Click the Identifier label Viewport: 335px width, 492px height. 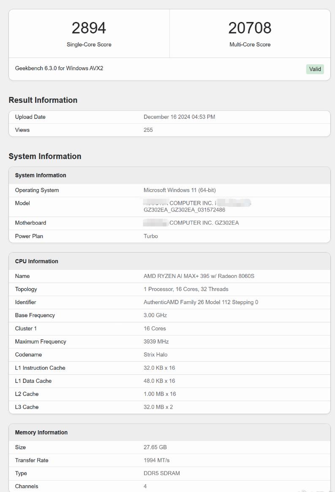(25, 302)
